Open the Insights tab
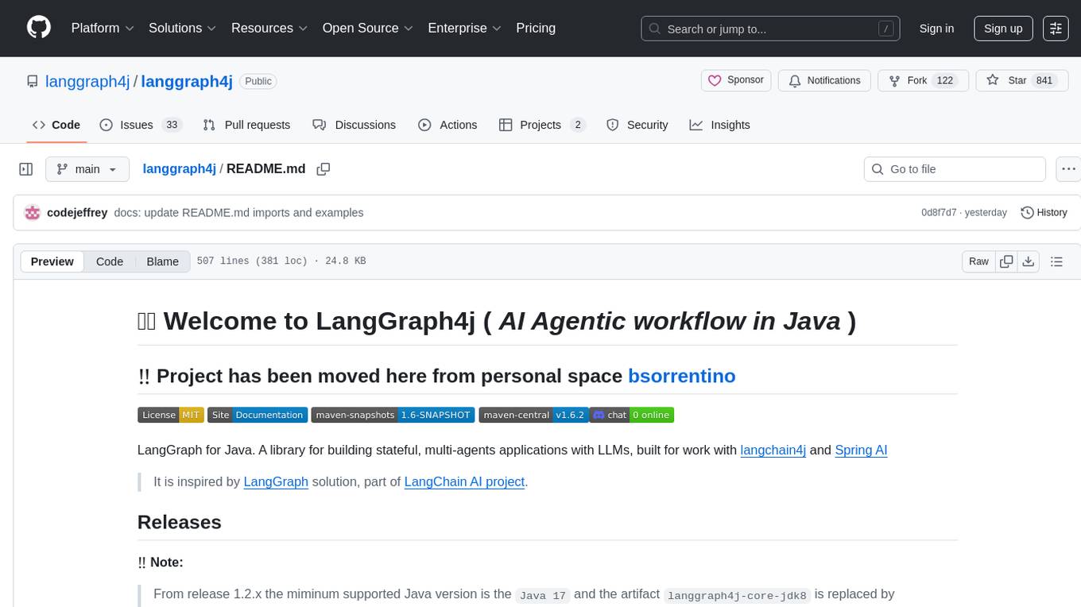This screenshot has height=607, width=1081. [719, 125]
